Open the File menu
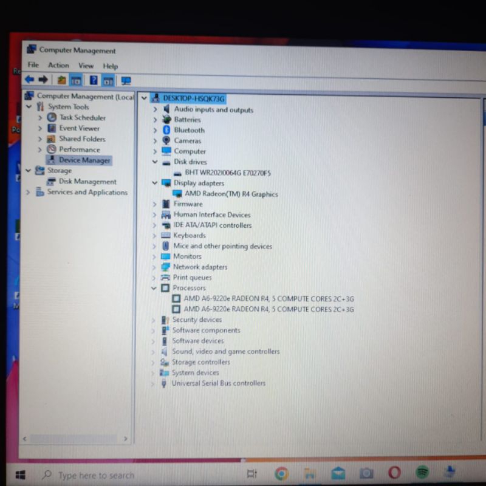Image resolution: width=486 pixels, height=486 pixels. point(33,65)
